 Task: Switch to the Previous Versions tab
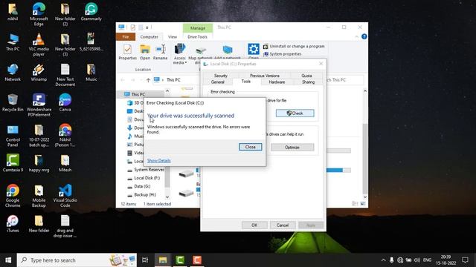click(265, 76)
